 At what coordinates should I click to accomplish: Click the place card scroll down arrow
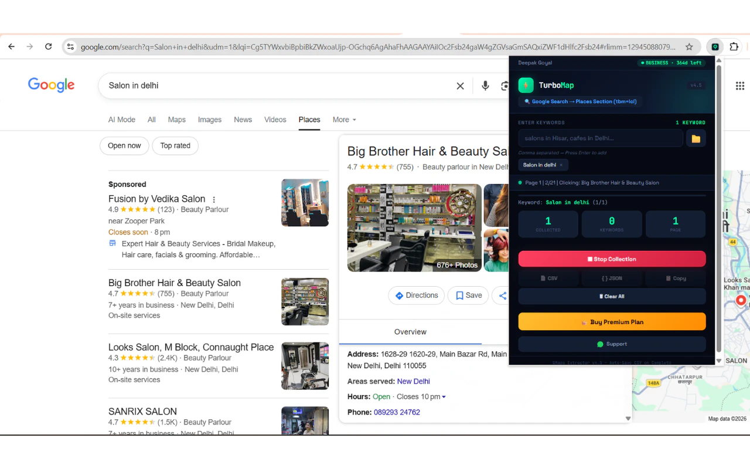628,419
